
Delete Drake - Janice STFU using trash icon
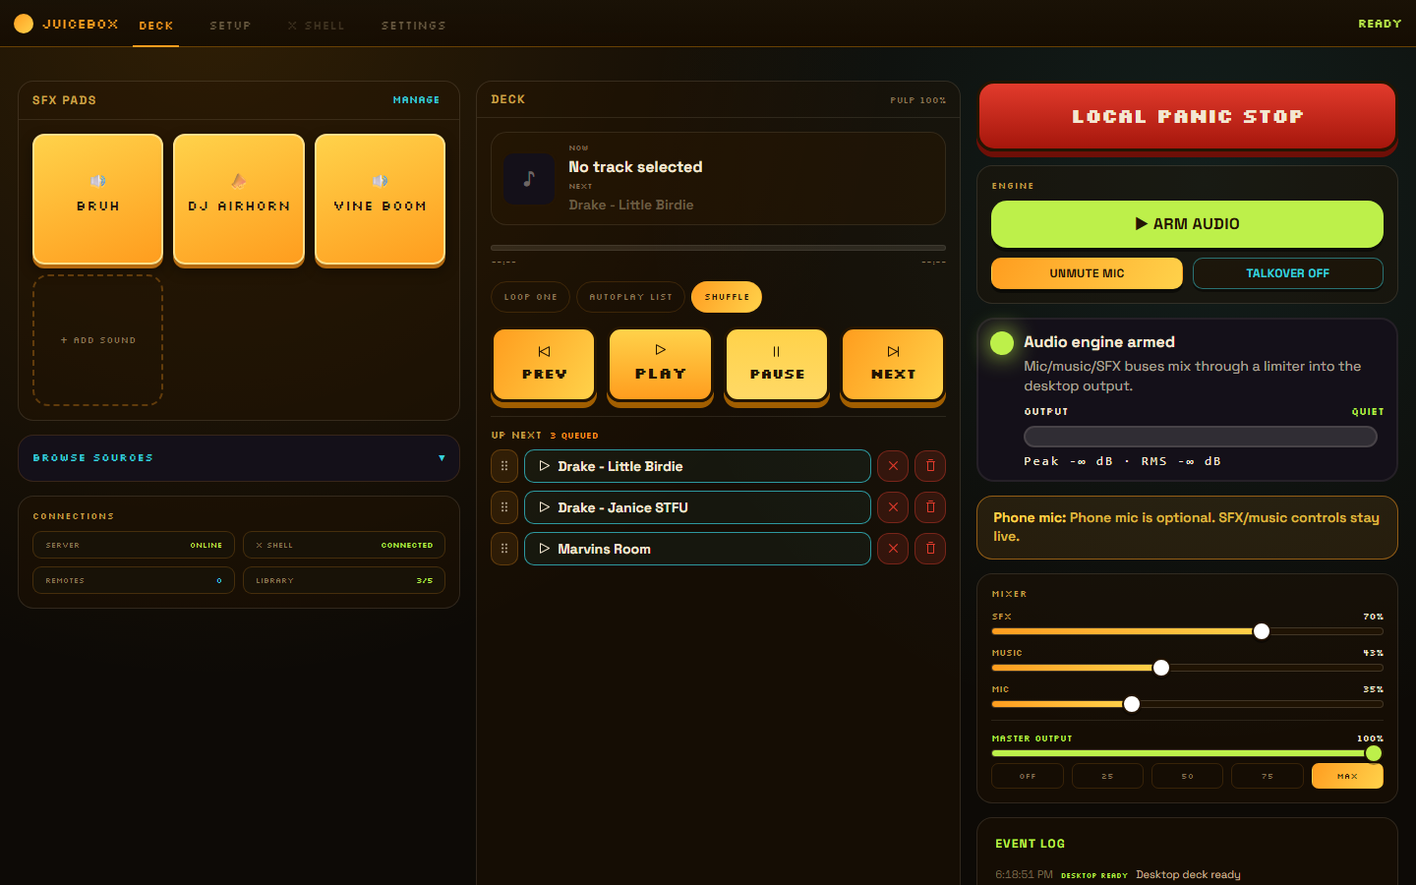(x=930, y=507)
